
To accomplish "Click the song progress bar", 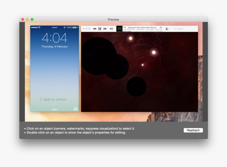I will tap(143, 31).
